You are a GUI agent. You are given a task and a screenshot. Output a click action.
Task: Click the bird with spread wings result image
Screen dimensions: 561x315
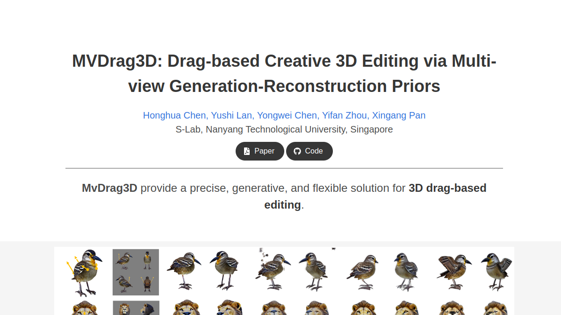pyautogui.click(x=454, y=272)
